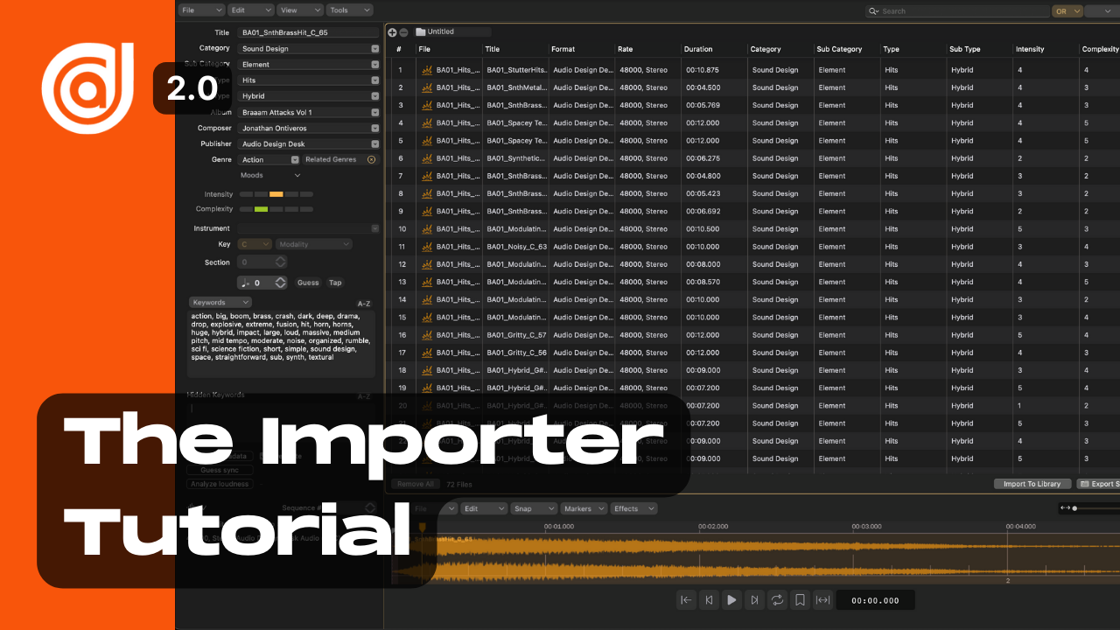Click the fit-width arrows icon in the transport

[822, 599]
